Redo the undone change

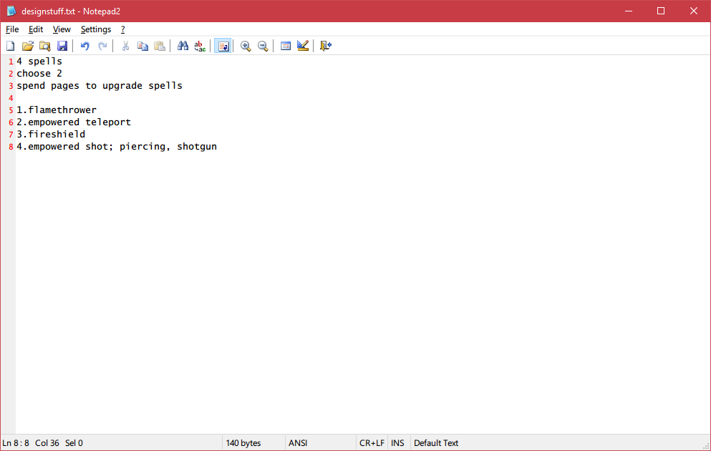click(x=102, y=45)
